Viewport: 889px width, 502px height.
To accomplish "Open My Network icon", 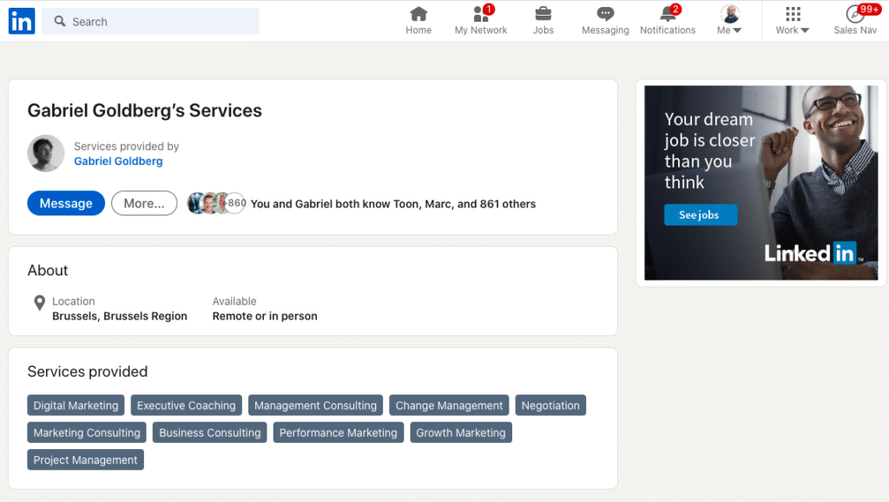I will (x=480, y=14).
